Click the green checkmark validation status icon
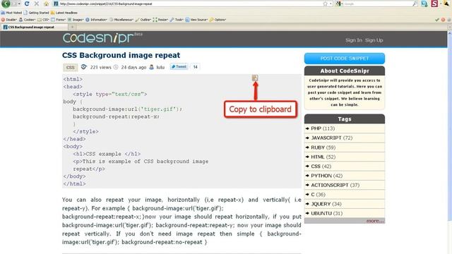Screen dimensions: 452x254 [x=437, y=20]
